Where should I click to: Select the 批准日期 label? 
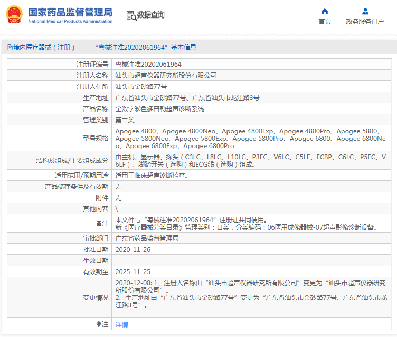click(96, 250)
